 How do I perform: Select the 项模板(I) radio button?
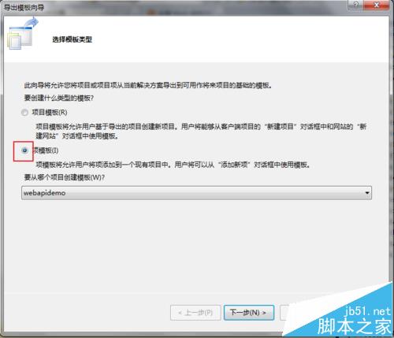(x=24, y=150)
